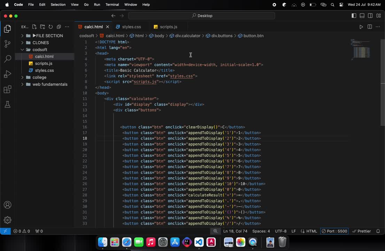
Task: Customize the layout icon in the title bar
Action: click(379, 16)
